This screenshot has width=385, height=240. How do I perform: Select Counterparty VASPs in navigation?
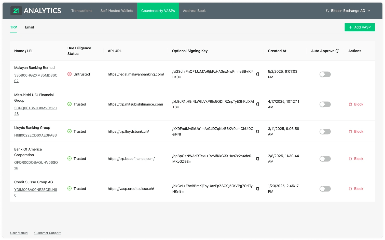158,11
